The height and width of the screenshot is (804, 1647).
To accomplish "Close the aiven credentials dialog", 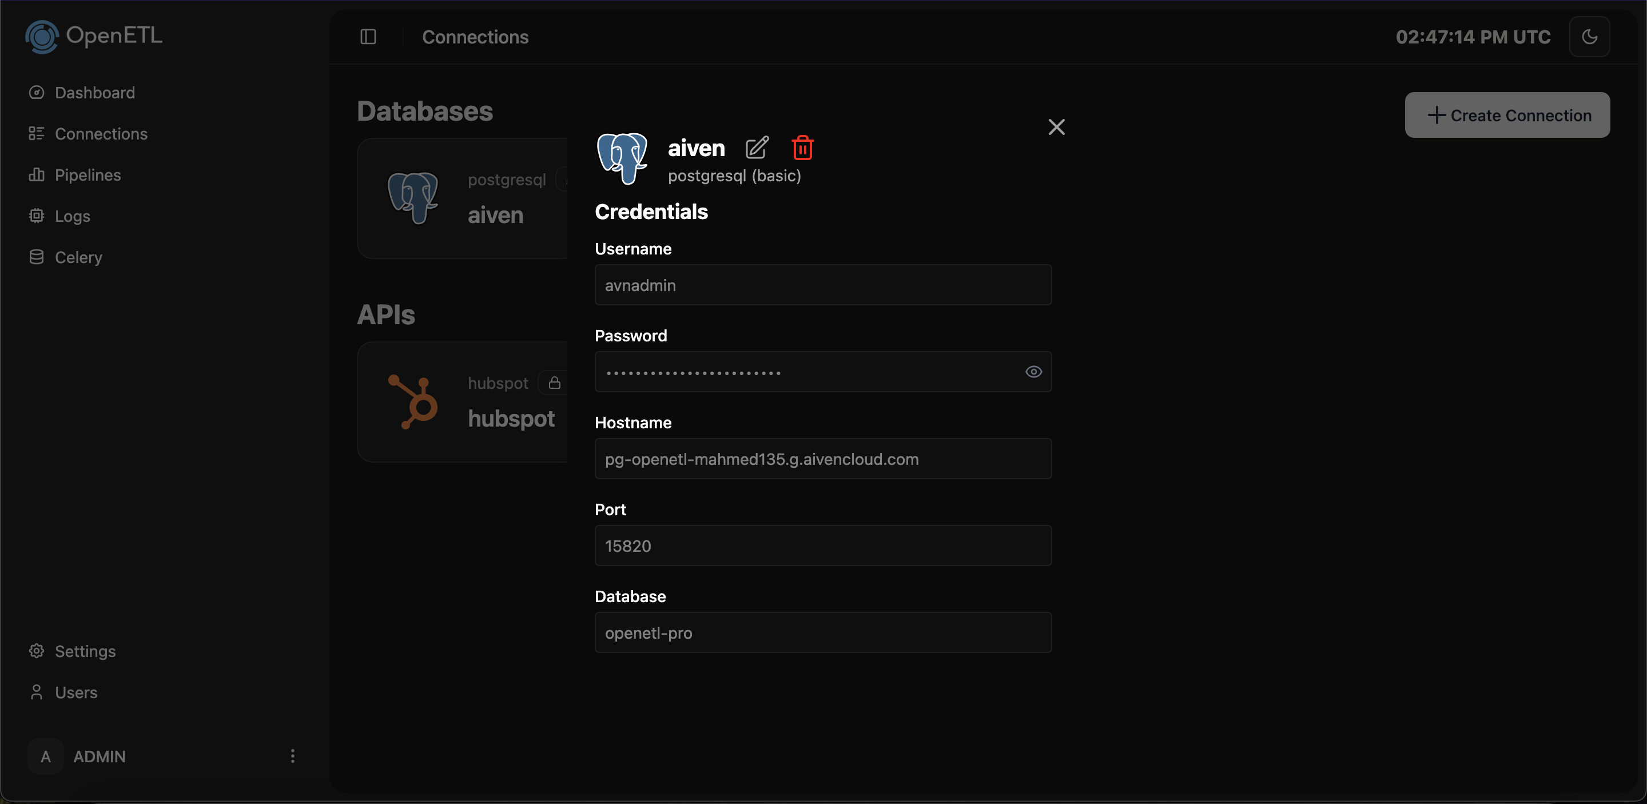I will point(1056,127).
